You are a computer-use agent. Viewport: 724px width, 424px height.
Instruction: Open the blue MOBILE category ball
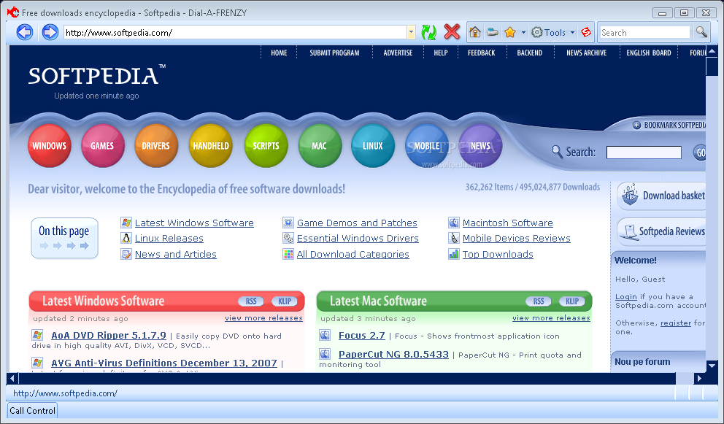coord(426,145)
